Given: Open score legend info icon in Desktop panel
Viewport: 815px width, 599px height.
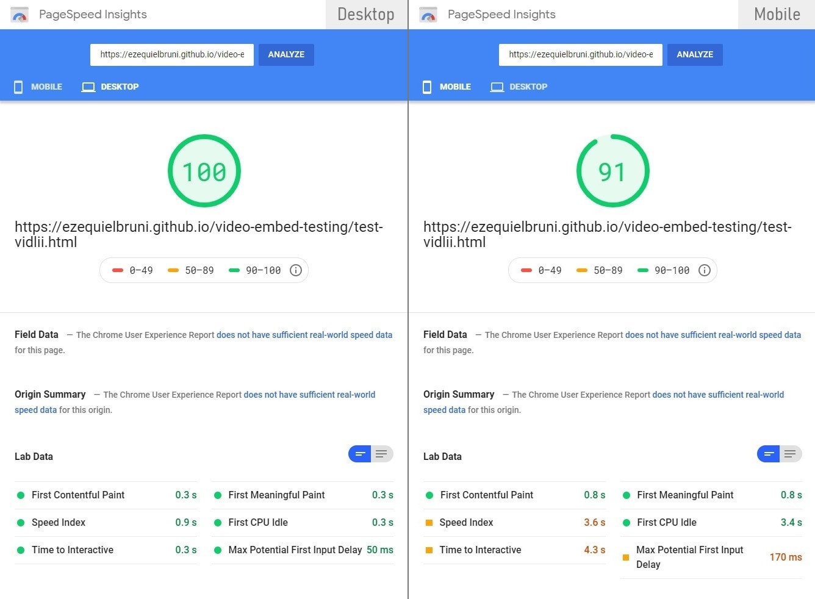Looking at the screenshot, I should pos(296,270).
